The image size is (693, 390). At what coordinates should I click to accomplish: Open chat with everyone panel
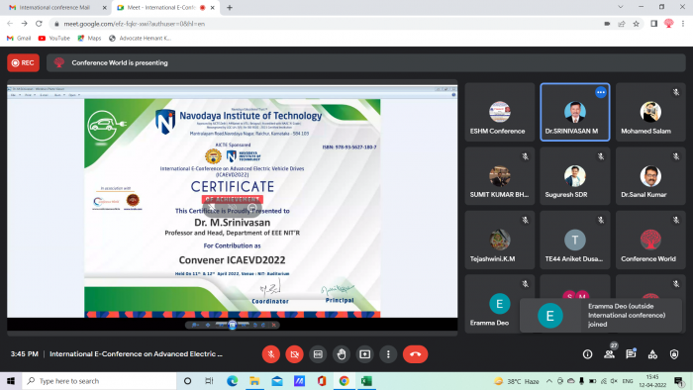pos(632,354)
